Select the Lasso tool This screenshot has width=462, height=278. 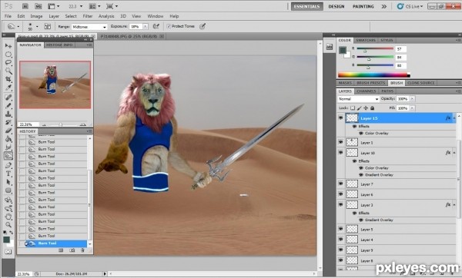8,63
